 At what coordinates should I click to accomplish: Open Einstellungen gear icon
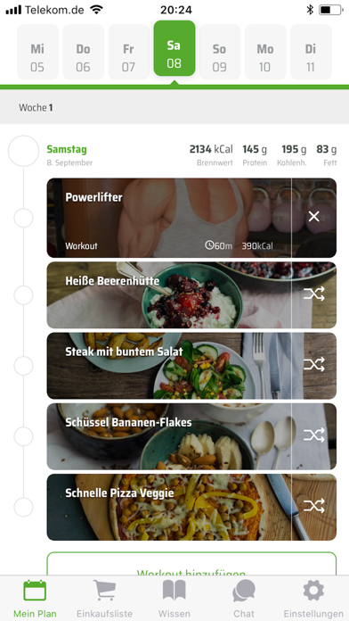coord(313,591)
